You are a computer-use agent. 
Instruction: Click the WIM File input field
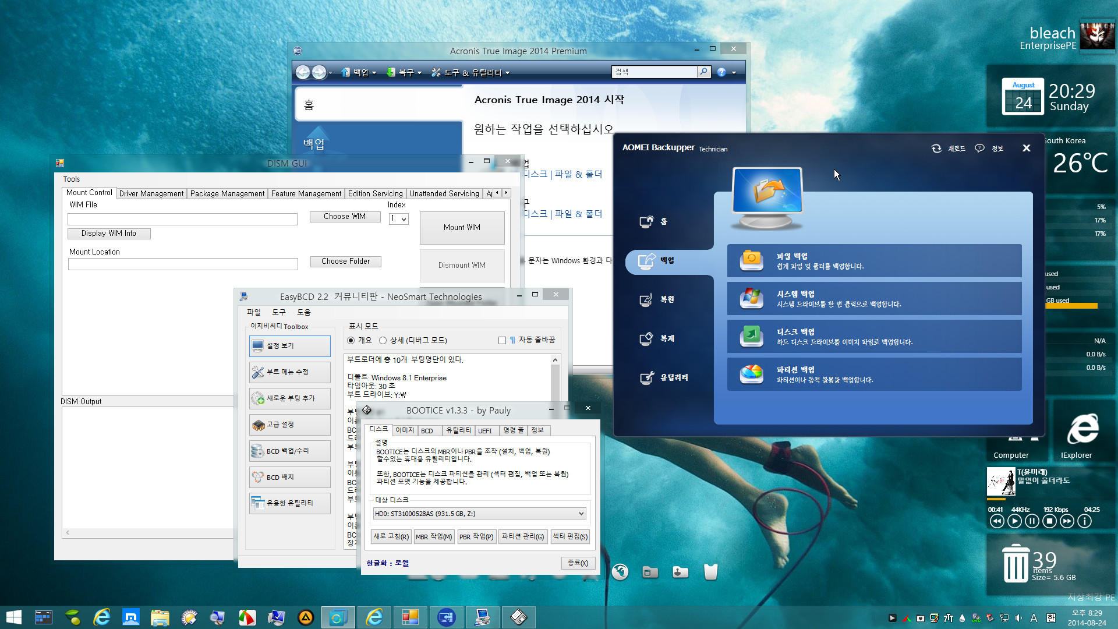(x=182, y=219)
